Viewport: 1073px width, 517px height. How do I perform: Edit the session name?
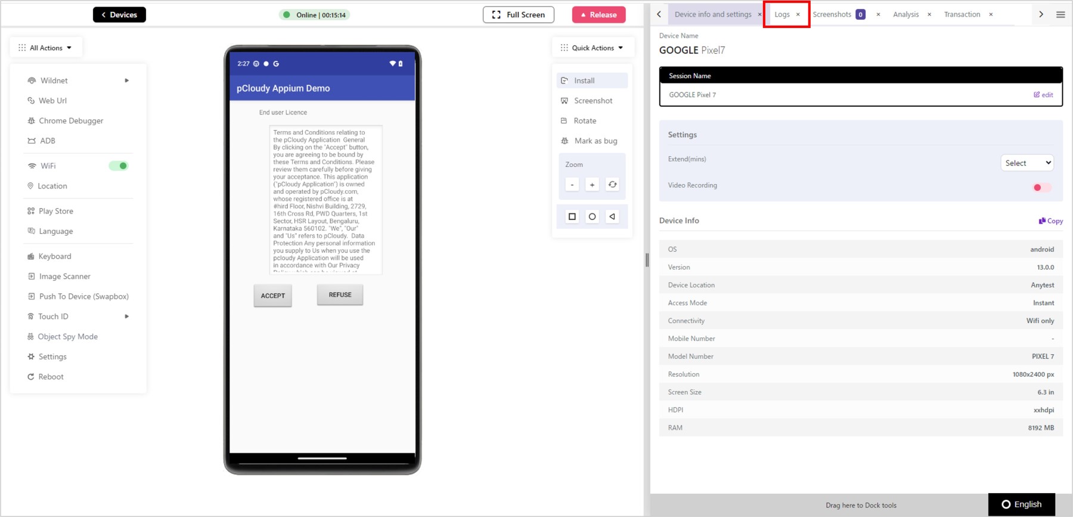[1043, 95]
